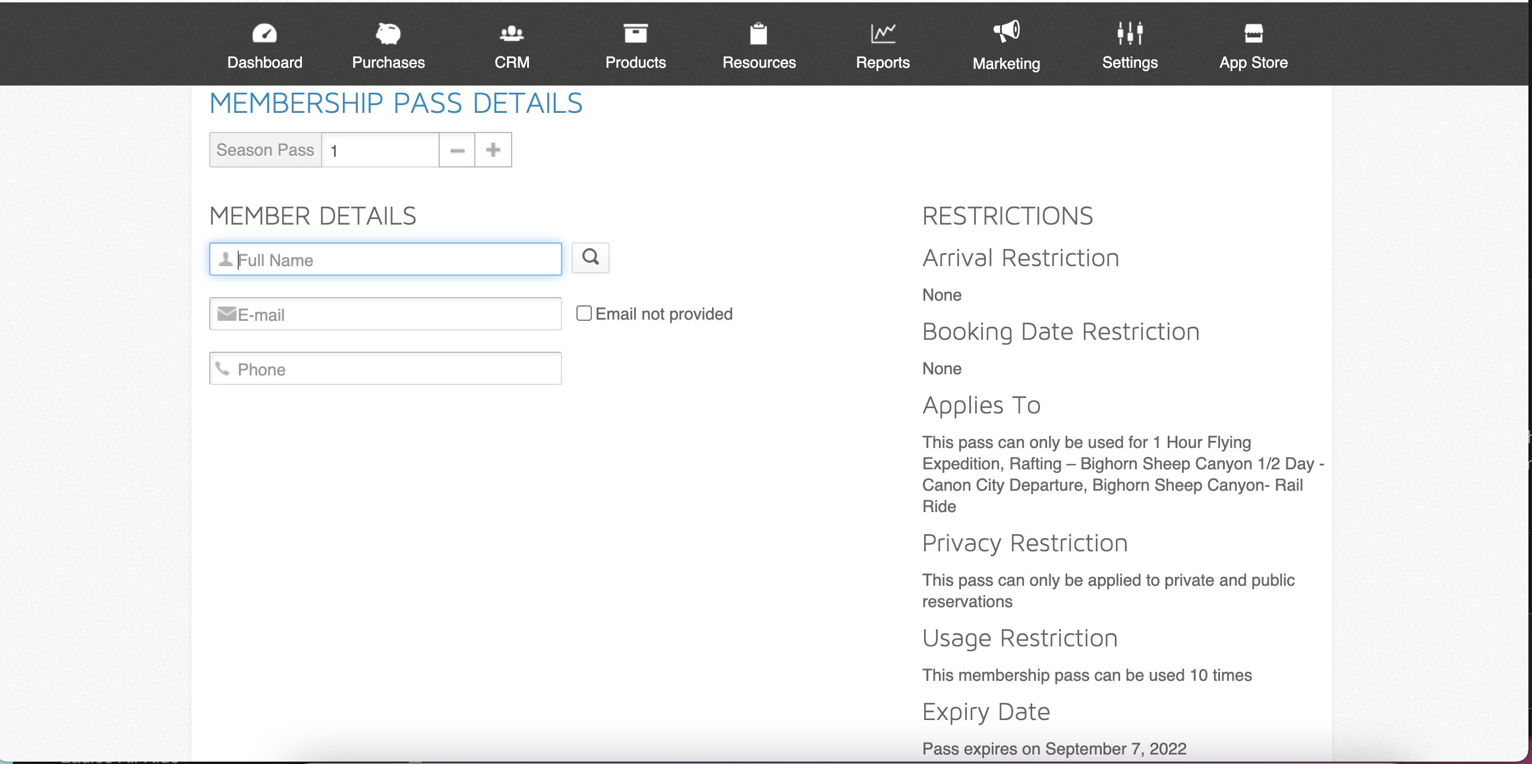This screenshot has height=764, width=1532.
Task: Click the Privacy Restriction heading
Action: tap(1025, 544)
